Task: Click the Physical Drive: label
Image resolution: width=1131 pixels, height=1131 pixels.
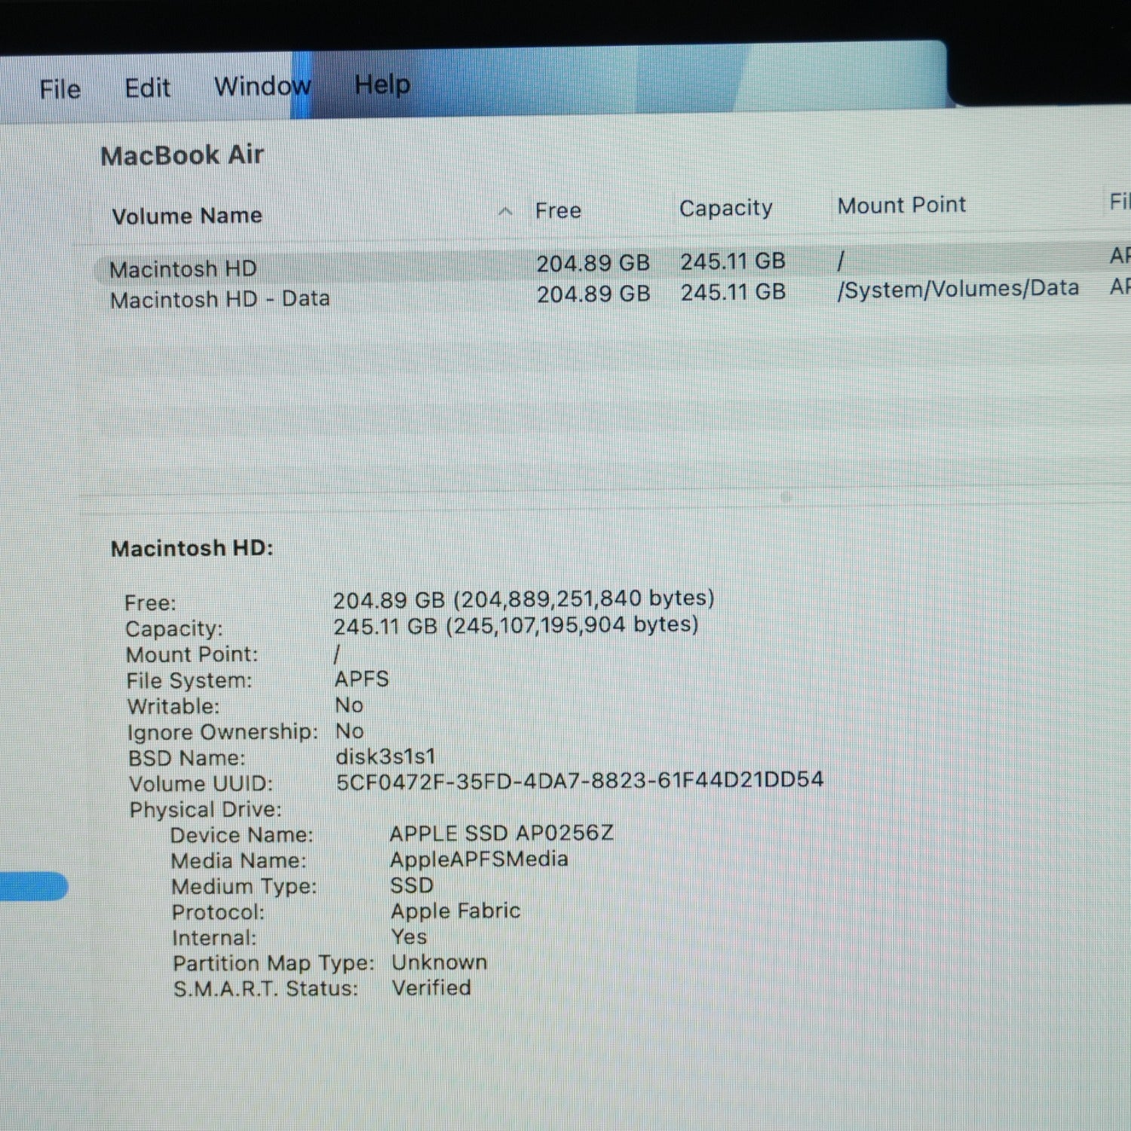Action: [x=205, y=810]
